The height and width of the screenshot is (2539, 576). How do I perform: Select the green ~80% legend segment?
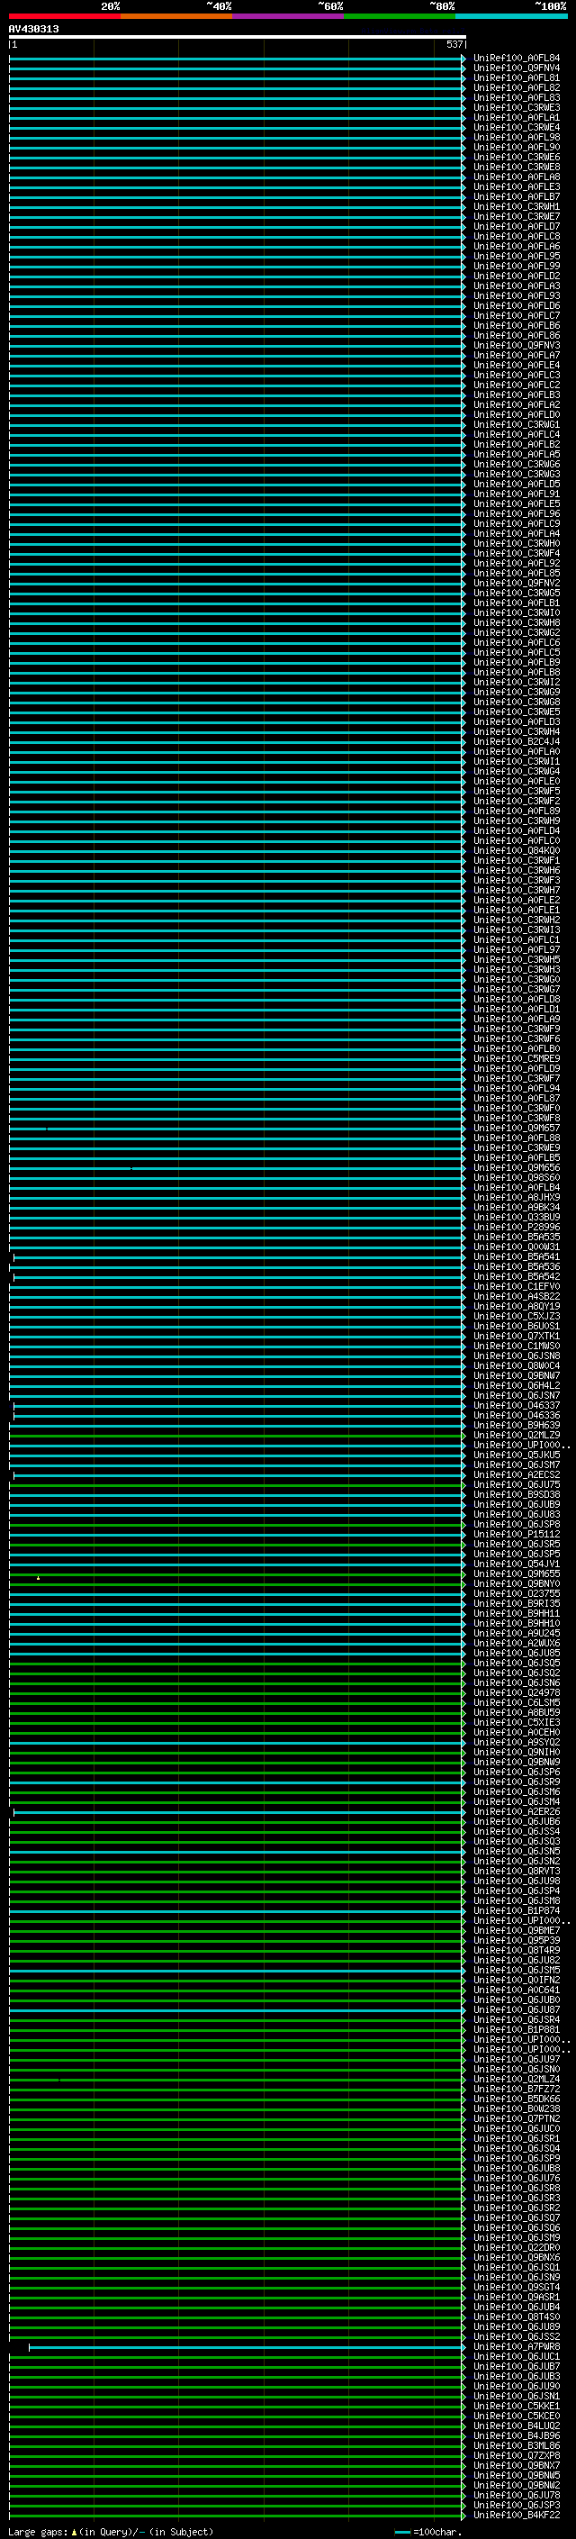tap(399, 16)
